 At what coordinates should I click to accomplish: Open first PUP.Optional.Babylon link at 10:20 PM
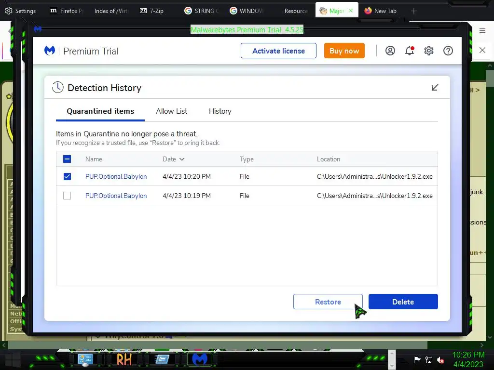[116, 176]
